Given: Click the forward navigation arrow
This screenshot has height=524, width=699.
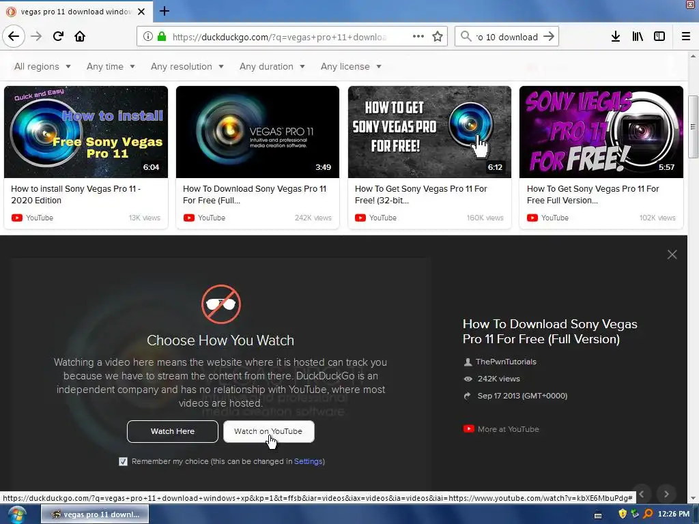Looking at the screenshot, I should point(36,36).
